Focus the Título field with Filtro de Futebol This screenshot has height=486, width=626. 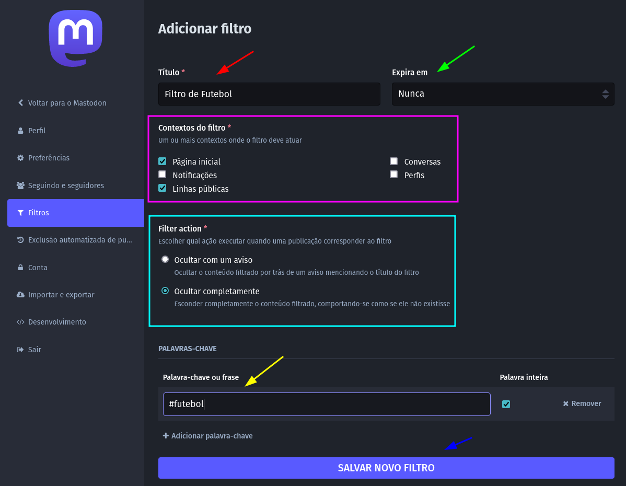(x=269, y=94)
